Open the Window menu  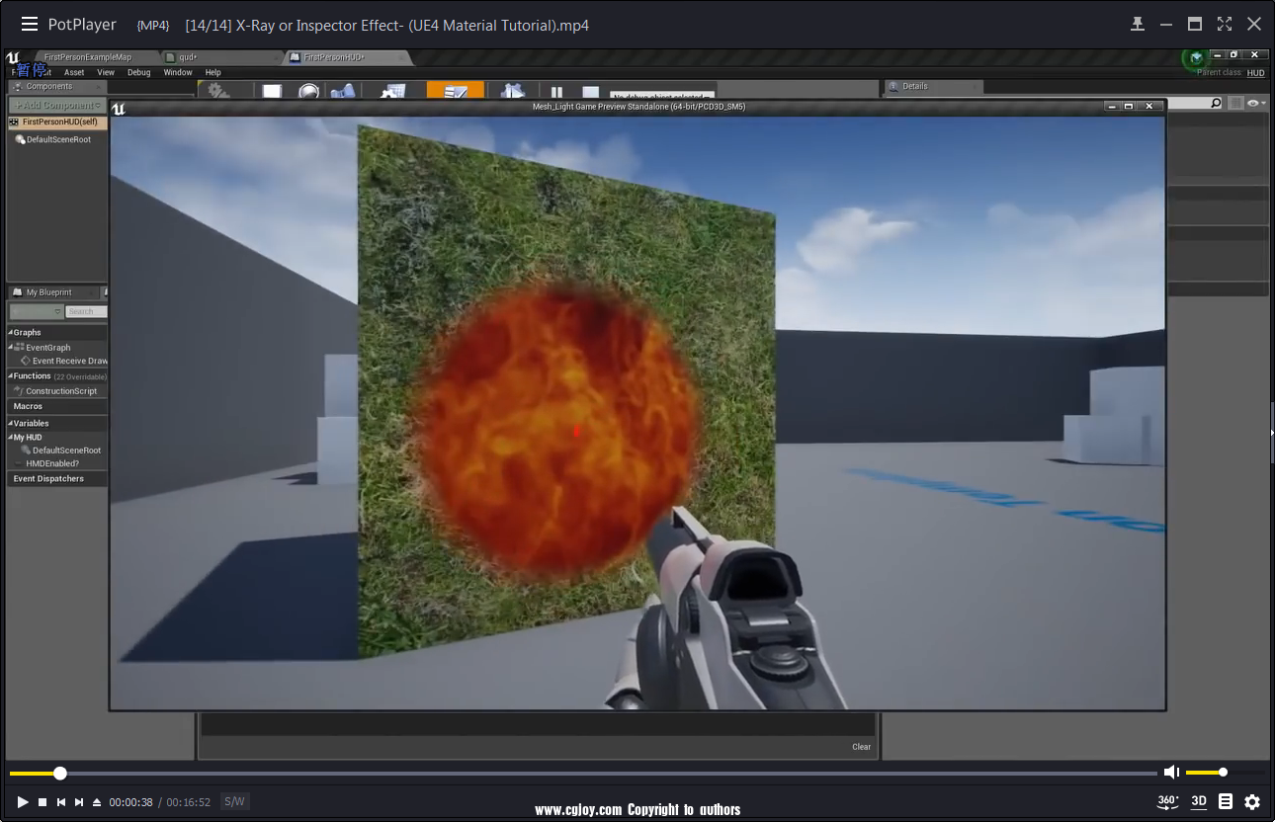(178, 72)
